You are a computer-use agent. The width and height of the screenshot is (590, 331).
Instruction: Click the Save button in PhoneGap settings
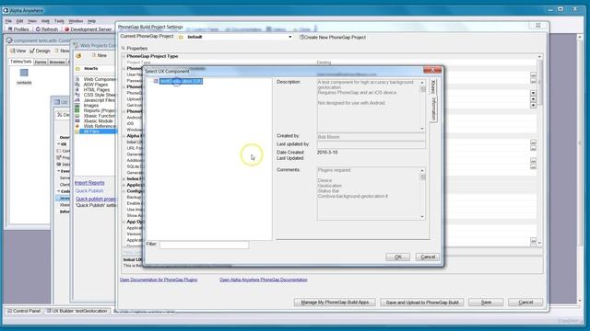(486, 302)
